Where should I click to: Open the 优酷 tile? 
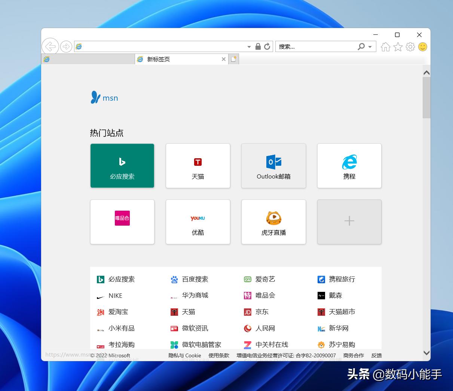tap(198, 222)
